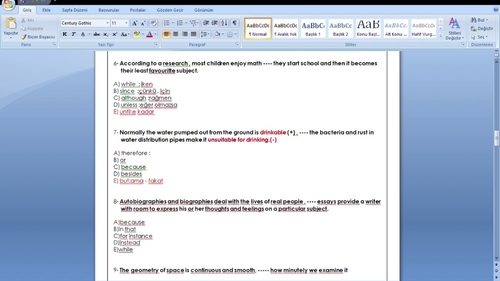Toggle italic with the T button
The height and width of the screenshot is (281, 500).
point(73,34)
